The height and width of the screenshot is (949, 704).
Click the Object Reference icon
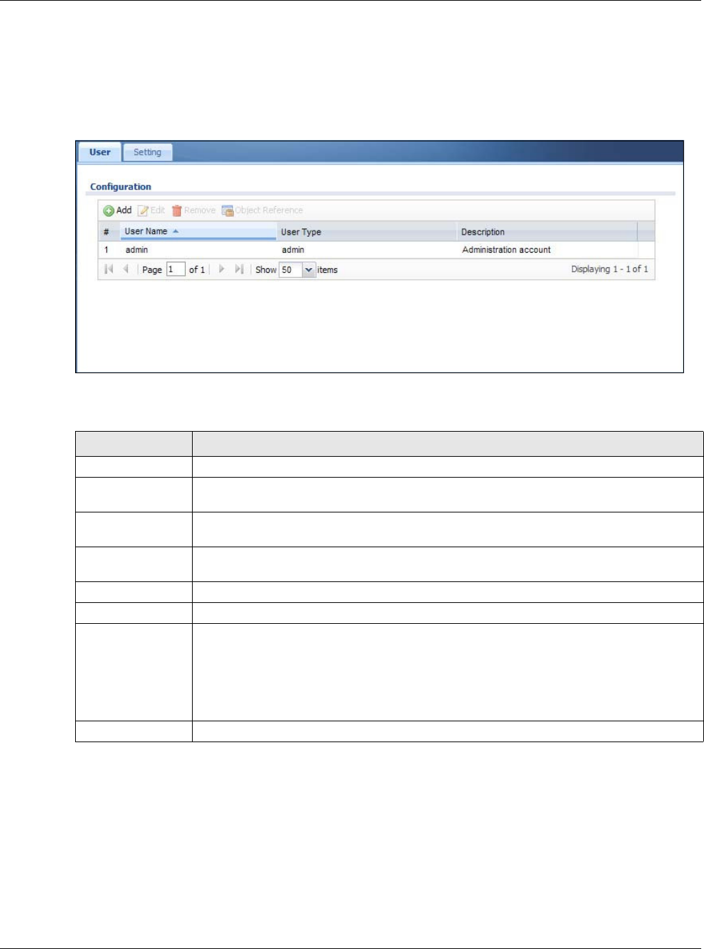(x=227, y=211)
